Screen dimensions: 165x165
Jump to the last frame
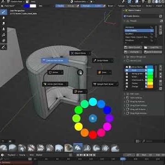(94, 155)
